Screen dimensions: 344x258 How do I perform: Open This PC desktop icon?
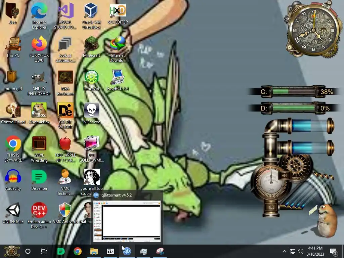pyautogui.click(x=13, y=47)
